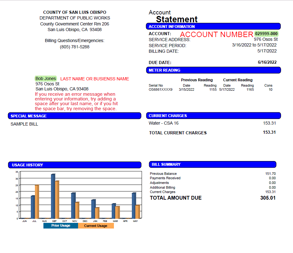The width and height of the screenshot is (293, 253).
Task: Click the USAGE HISTORY section header
Action: (75, 165)
